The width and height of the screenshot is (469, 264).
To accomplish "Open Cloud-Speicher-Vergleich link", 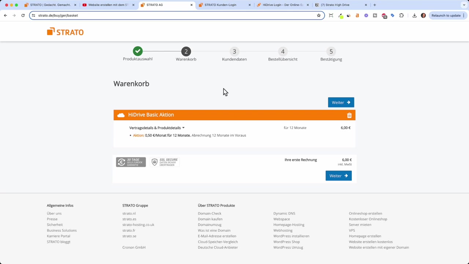I will (218, 242).
